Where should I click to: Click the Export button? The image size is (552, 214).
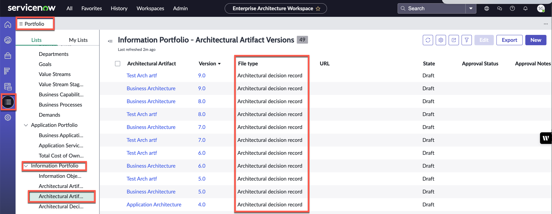(x=509, y=40)
